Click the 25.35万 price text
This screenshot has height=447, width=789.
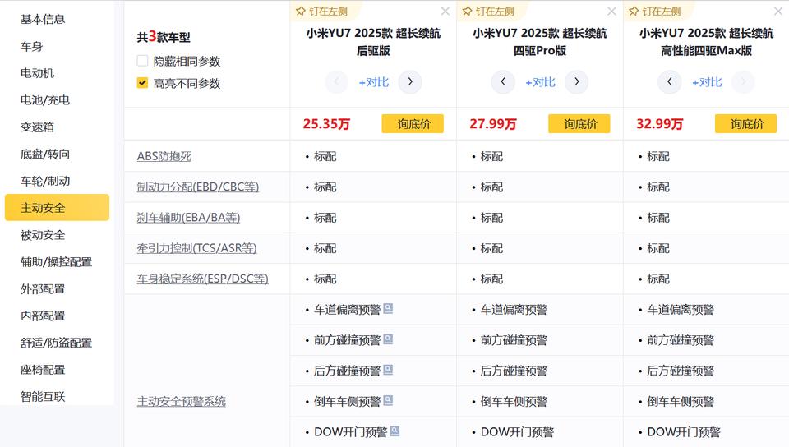(x=326, y=124)
